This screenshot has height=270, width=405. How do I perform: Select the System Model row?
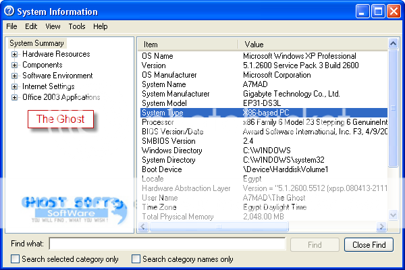(264, 103)
